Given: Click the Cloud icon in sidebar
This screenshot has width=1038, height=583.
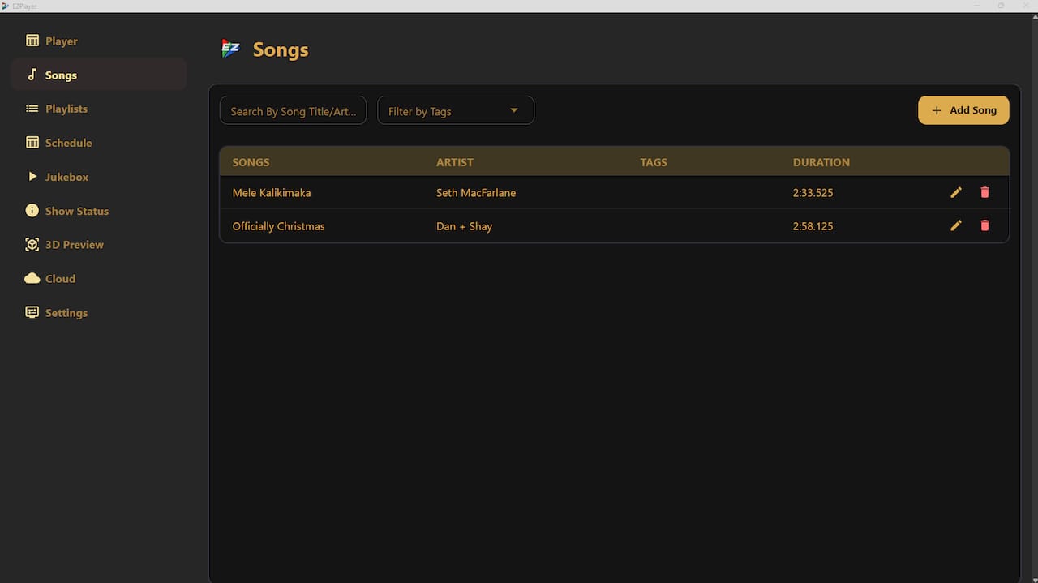Looking at the screenshot, I should 32,278.
